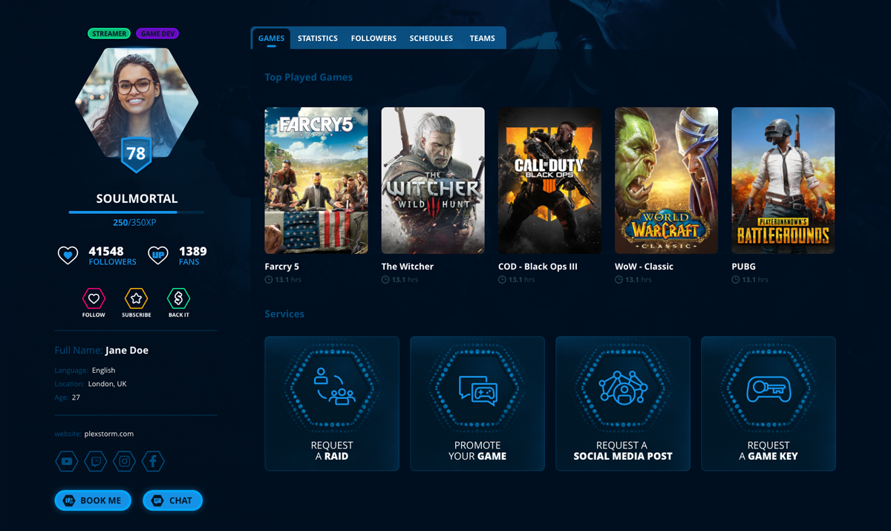The image size is (891, 531).
Task: Open the Facebook social icon
Action: tap(153, 461)
